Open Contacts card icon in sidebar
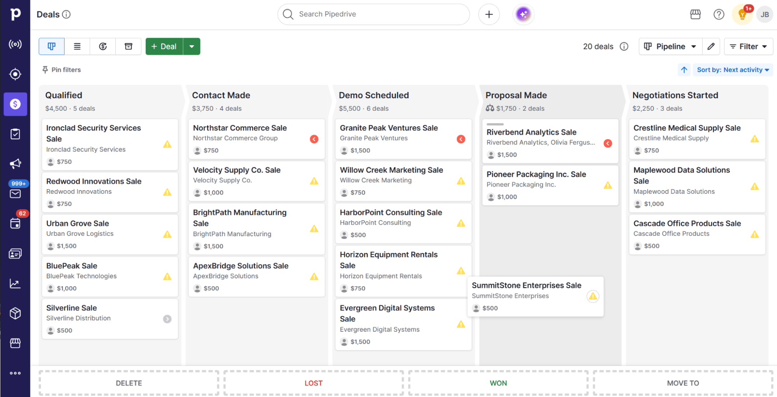The height and width of the screenshot is (397, 777). pyautogui.click(x=15, y=254)
